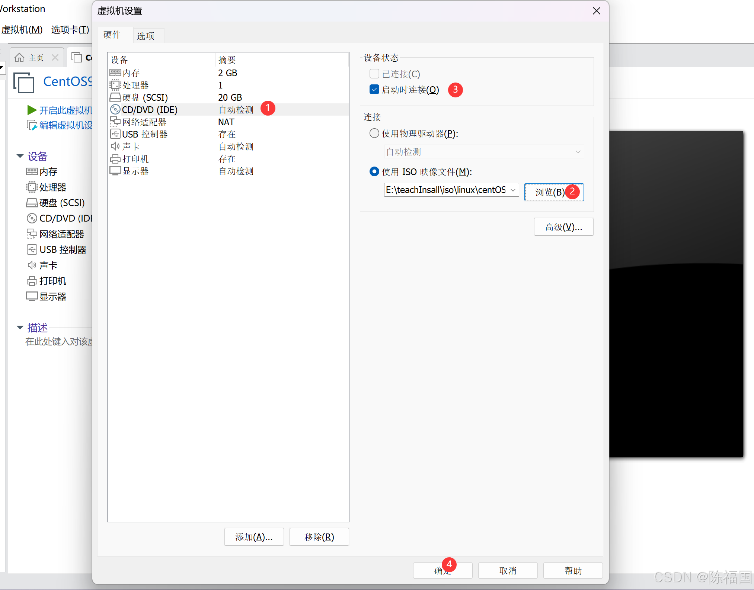
Task: Click 声卡 speaker icon in Workstation sidebar
Action: 32,265
